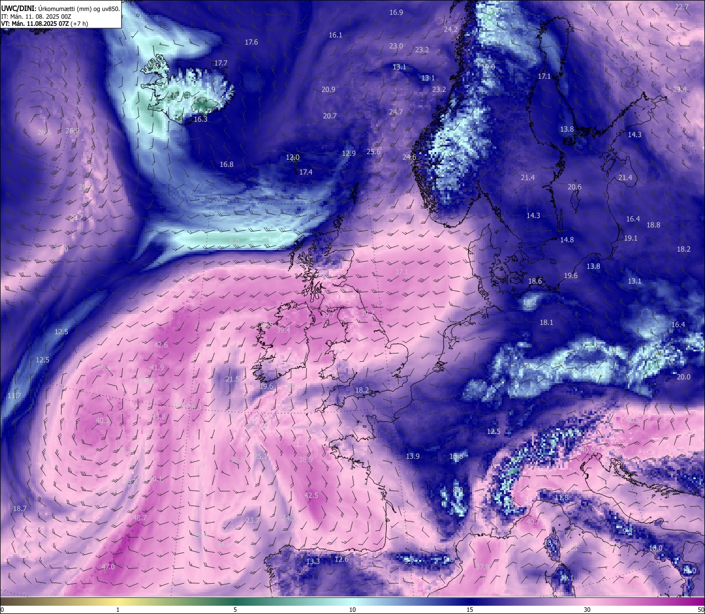The width and height of the screenshot is (705, 614).
Task: Click the 20.6 value in Baltic Sea
Action: click(x=574, y=187)
